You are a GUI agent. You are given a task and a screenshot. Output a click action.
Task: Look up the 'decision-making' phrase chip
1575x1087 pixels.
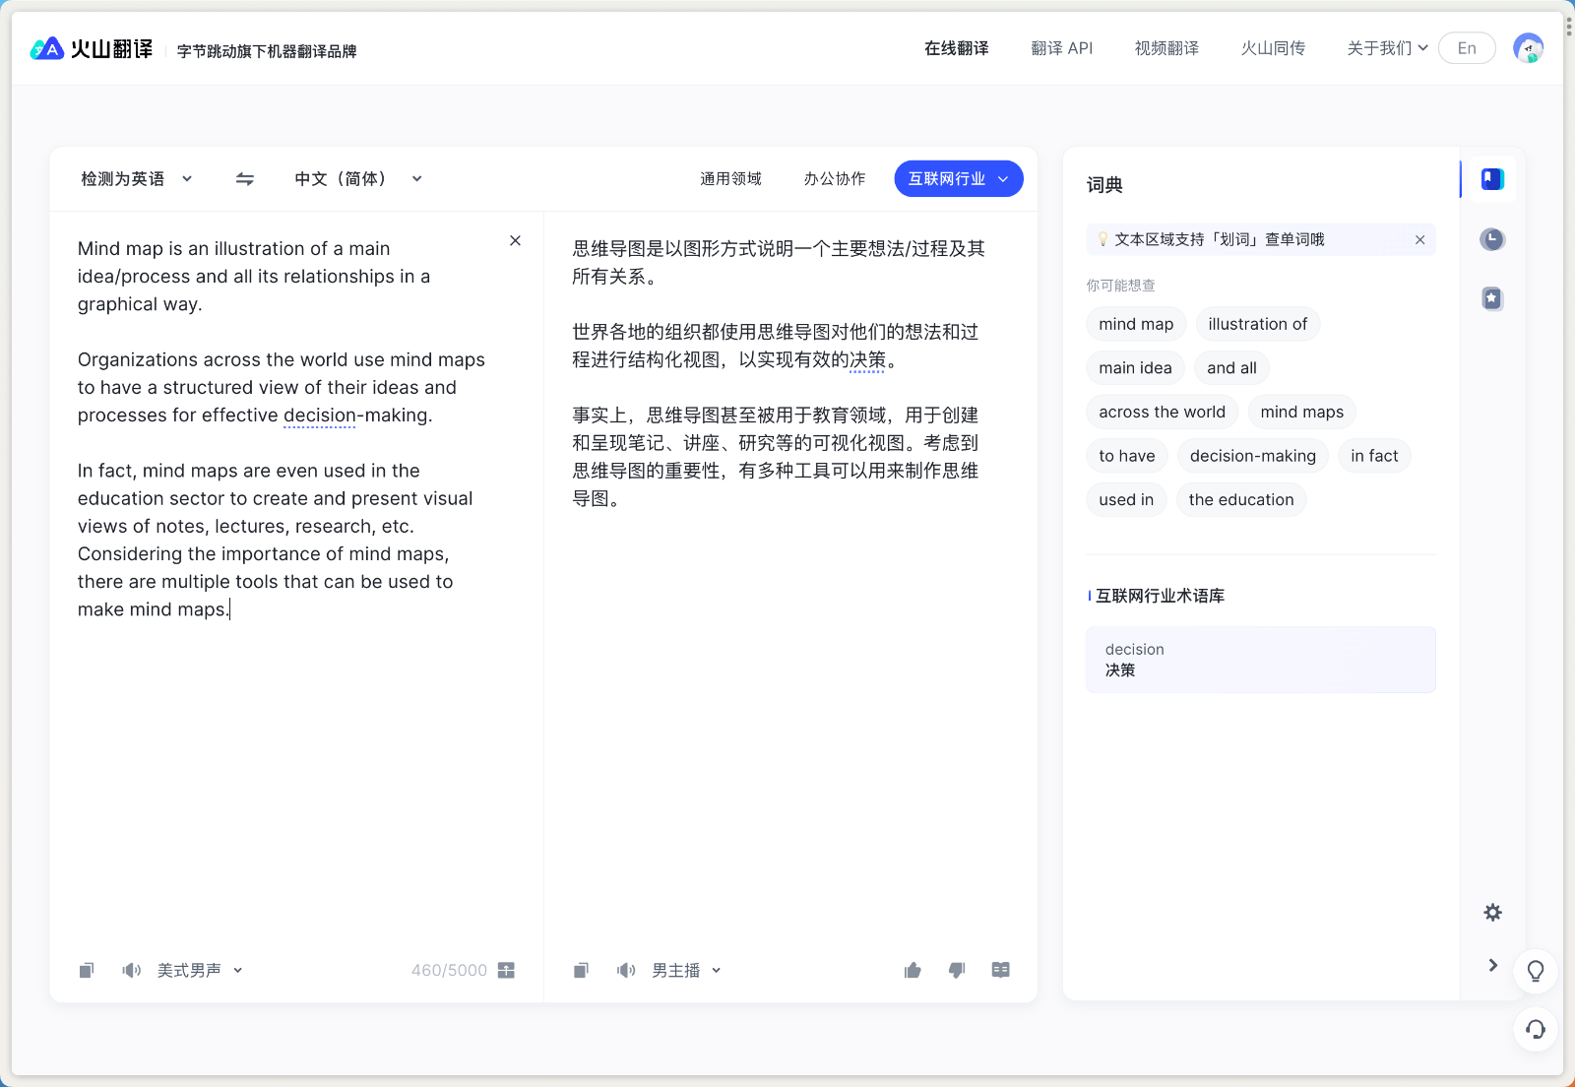[1252, 456]
